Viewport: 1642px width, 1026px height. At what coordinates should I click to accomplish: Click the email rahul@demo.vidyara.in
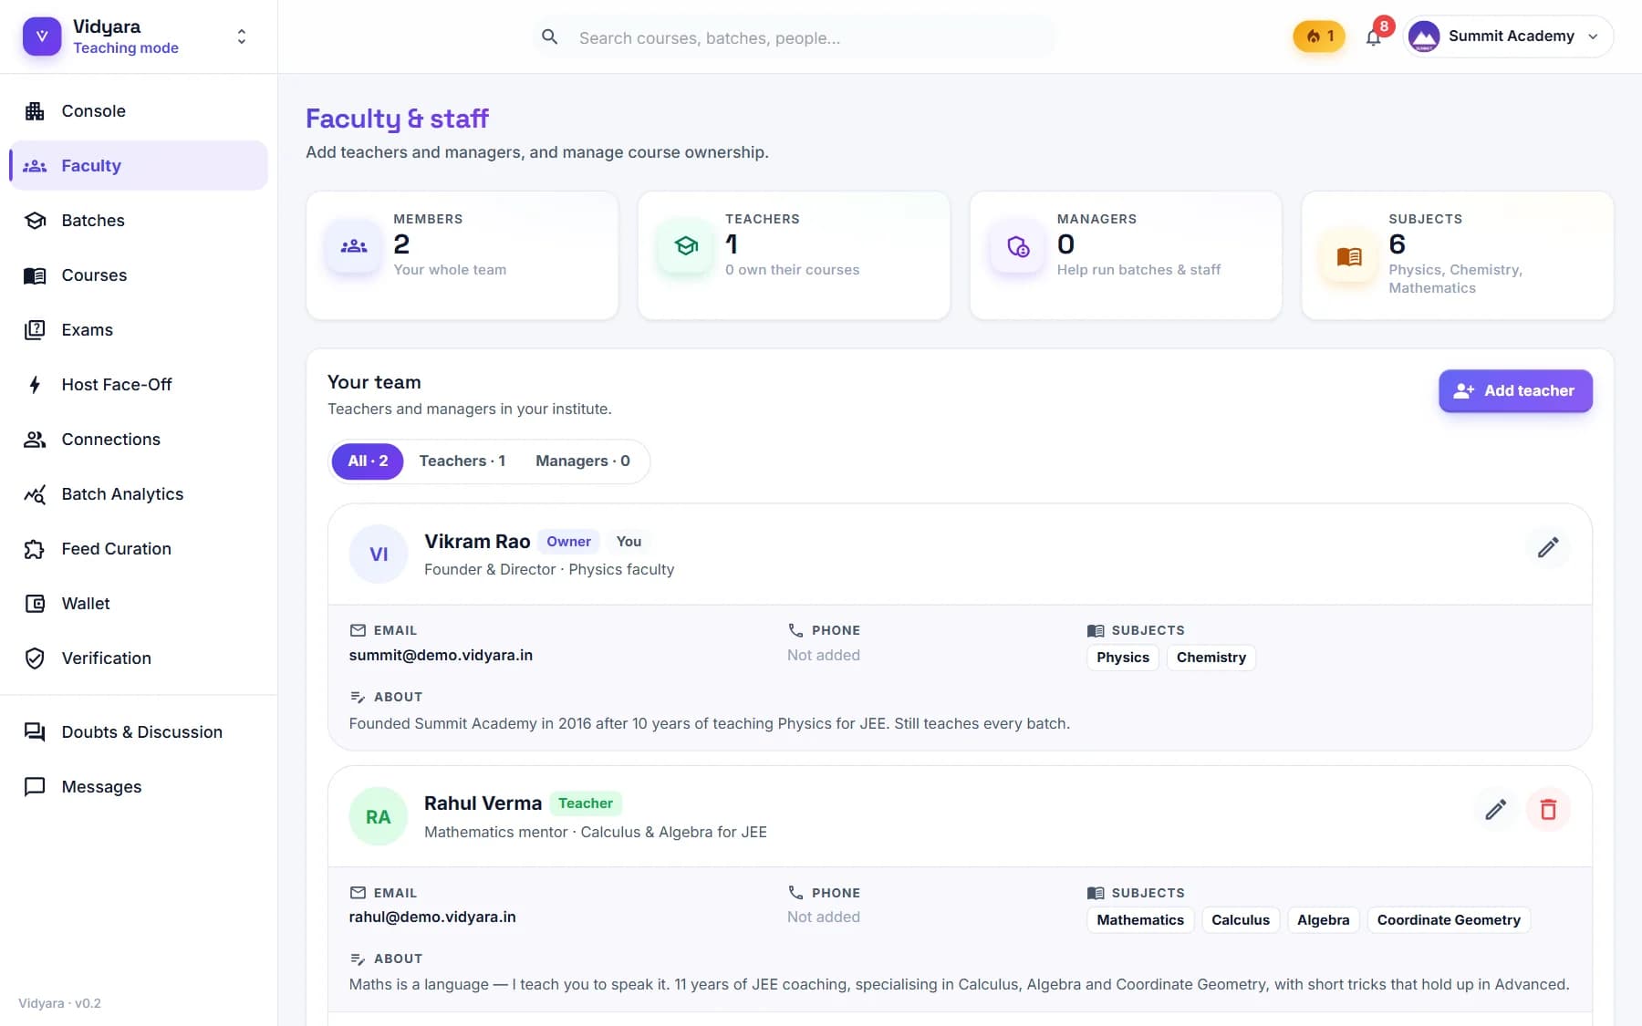coord(432,917)
